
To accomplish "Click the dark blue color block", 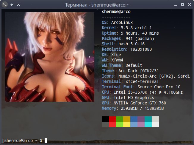I will [134, 119].
